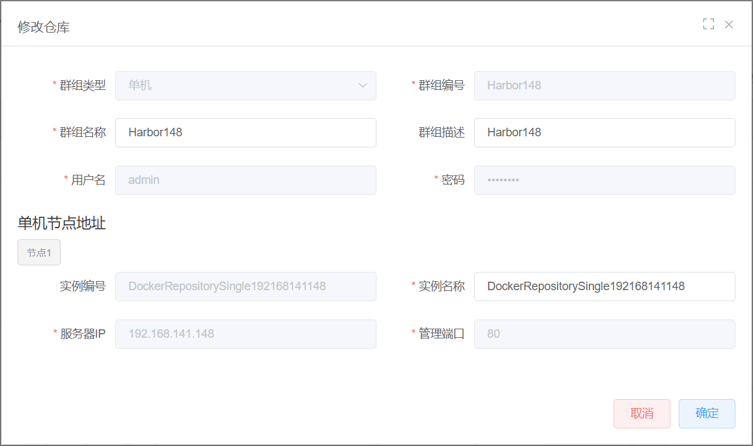Click the 单机节点地址 heading
Screen dimensions: 753x446
coord(62,223)
